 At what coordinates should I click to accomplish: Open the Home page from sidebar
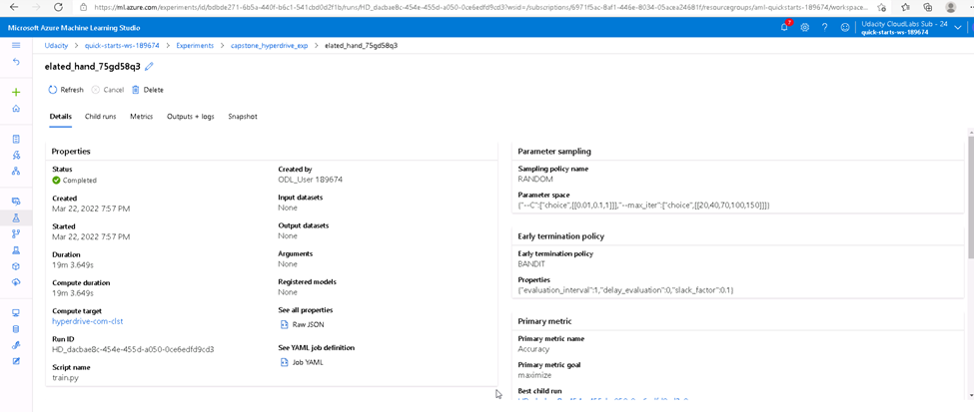[16, 109]
